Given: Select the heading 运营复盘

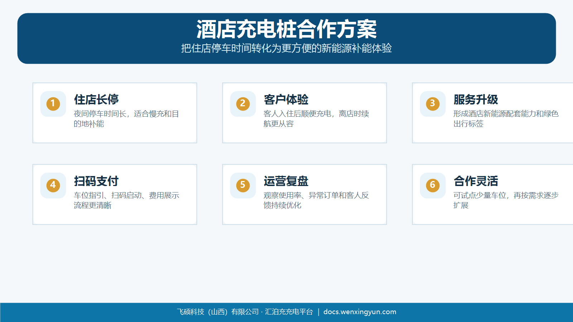Looking at the screenshot, I should click(x=286, y=181).
